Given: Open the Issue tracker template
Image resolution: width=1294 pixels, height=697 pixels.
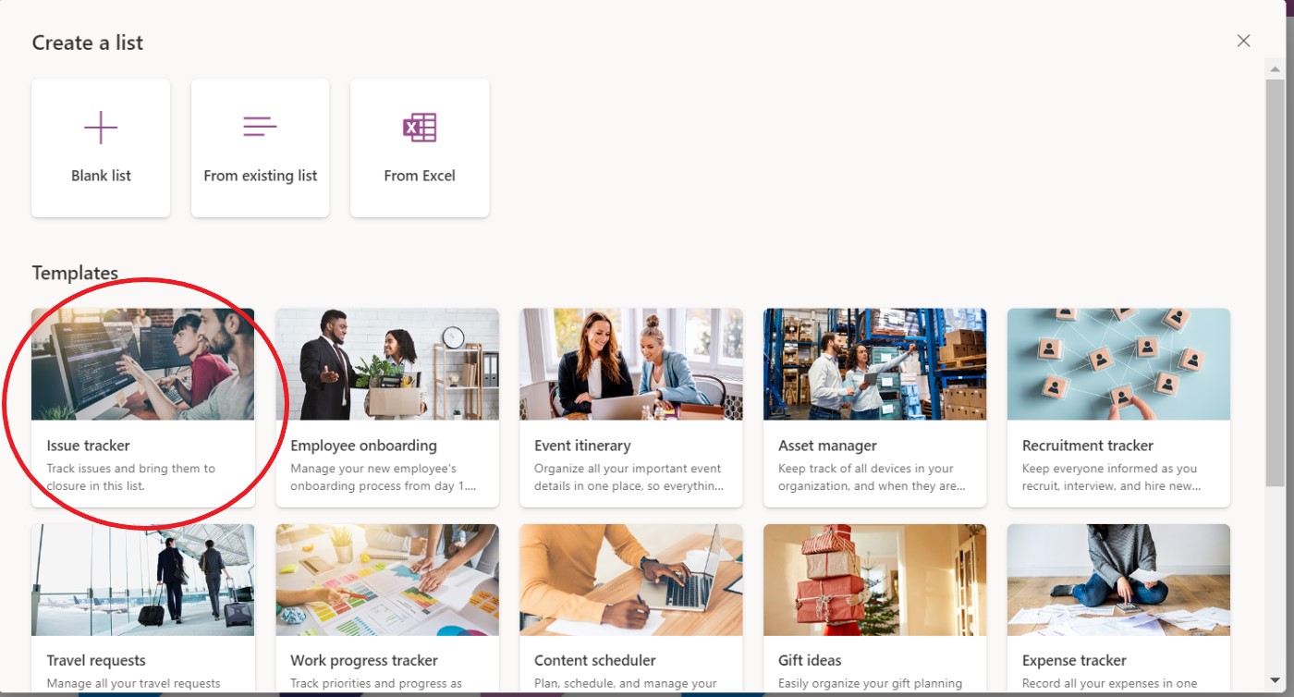Looking at the screenshot, I should (143, 408).
